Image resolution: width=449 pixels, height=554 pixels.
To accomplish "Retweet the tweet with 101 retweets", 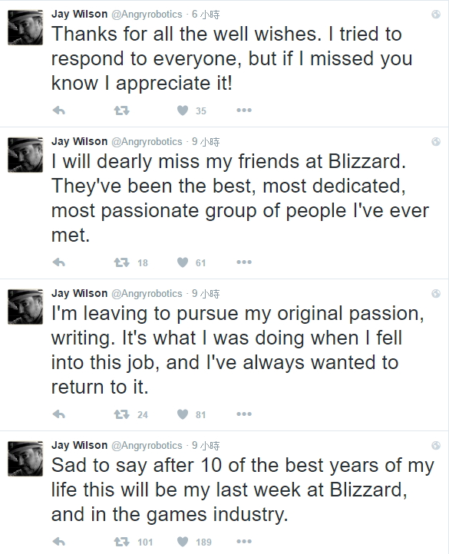I will (x=121, y=542).
